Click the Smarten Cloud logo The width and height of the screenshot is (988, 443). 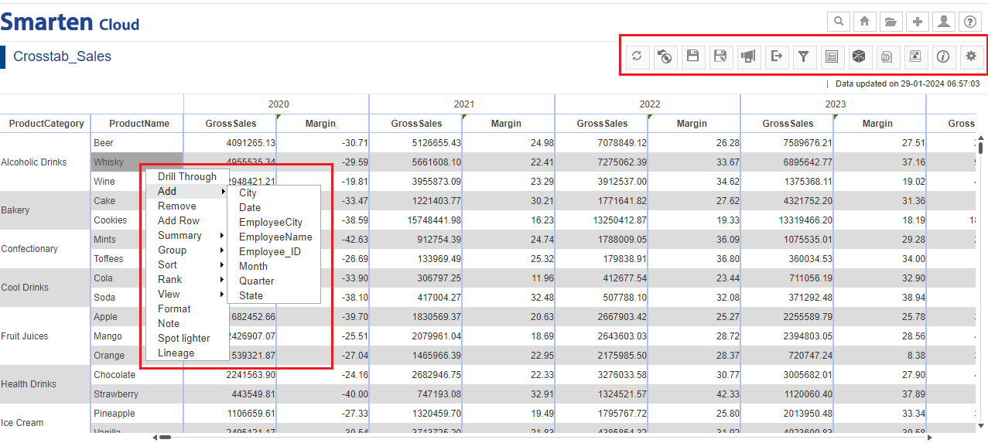[70, 22]
